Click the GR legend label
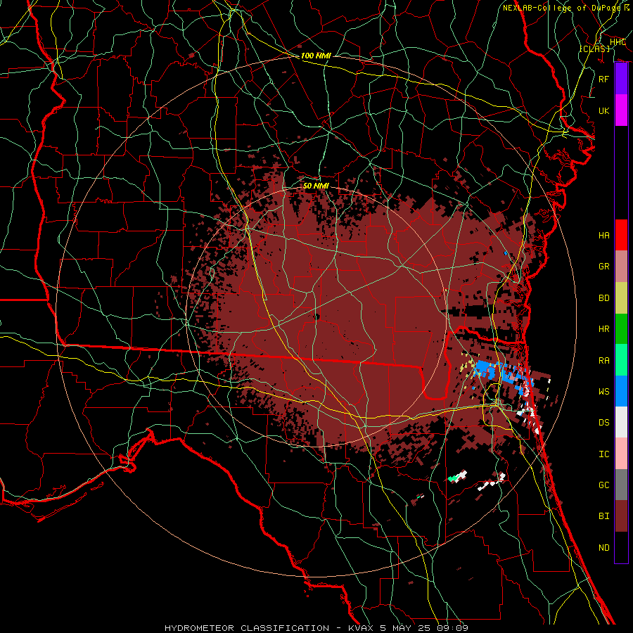Viewport: 633px width, 633px height. tap(603, 267)
